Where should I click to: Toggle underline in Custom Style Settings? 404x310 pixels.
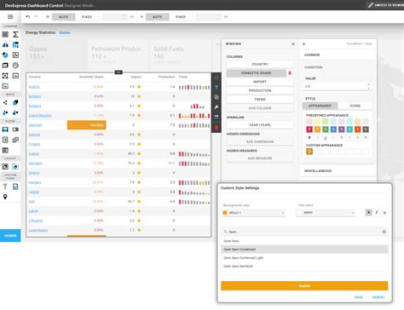coord(384,212)
